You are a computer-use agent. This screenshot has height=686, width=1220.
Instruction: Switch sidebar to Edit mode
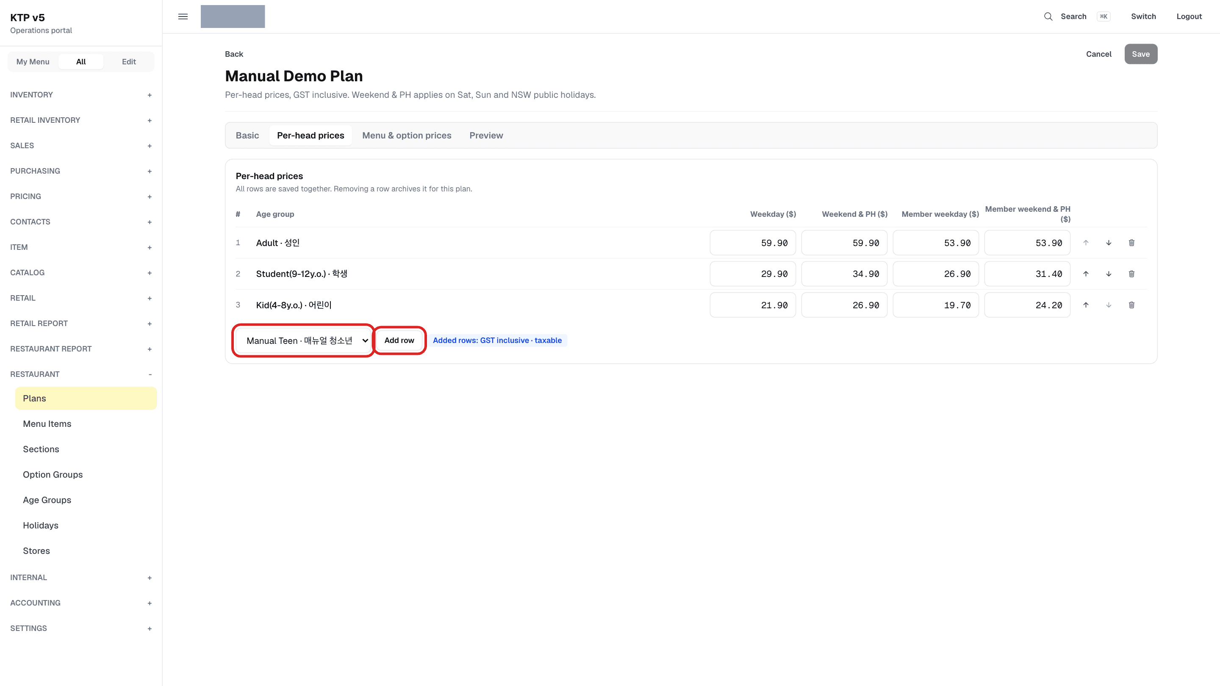coord(129,61)
